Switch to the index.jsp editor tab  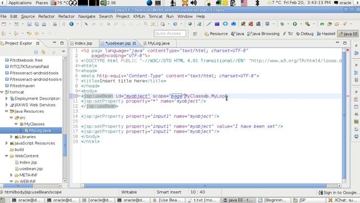coord(83,43)
